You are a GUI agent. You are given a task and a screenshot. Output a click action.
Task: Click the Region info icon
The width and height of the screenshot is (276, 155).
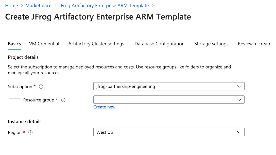[30, 132]
